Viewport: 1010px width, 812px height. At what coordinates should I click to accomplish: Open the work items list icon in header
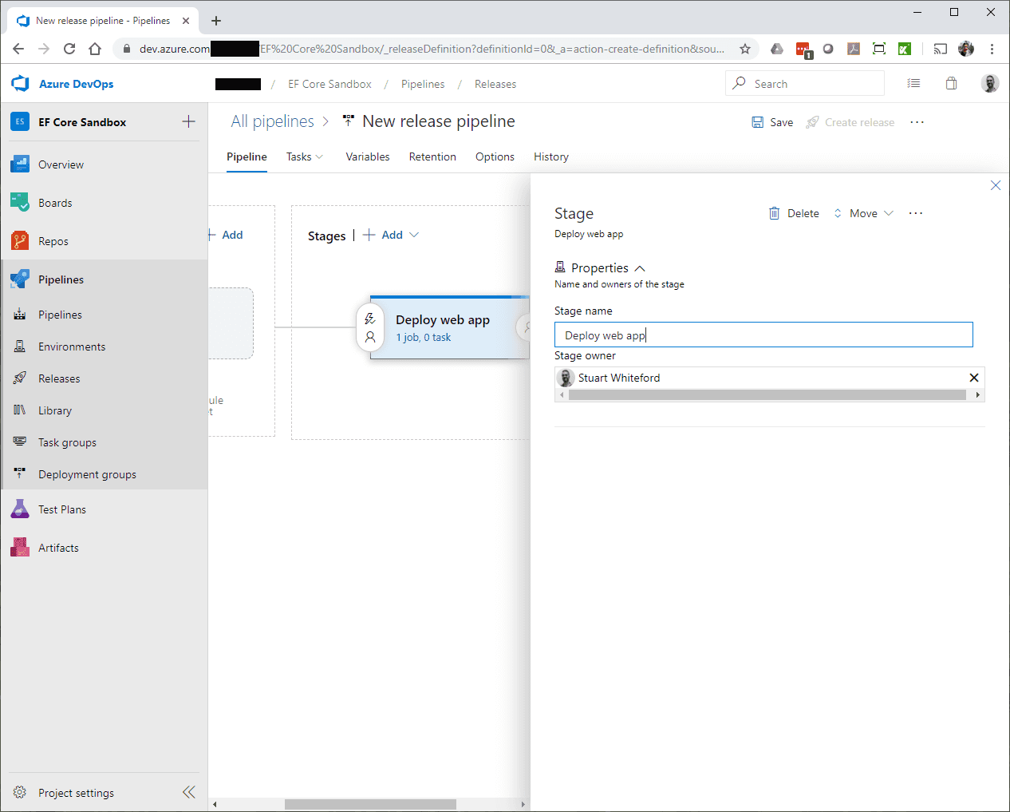(x=913, y=84)
